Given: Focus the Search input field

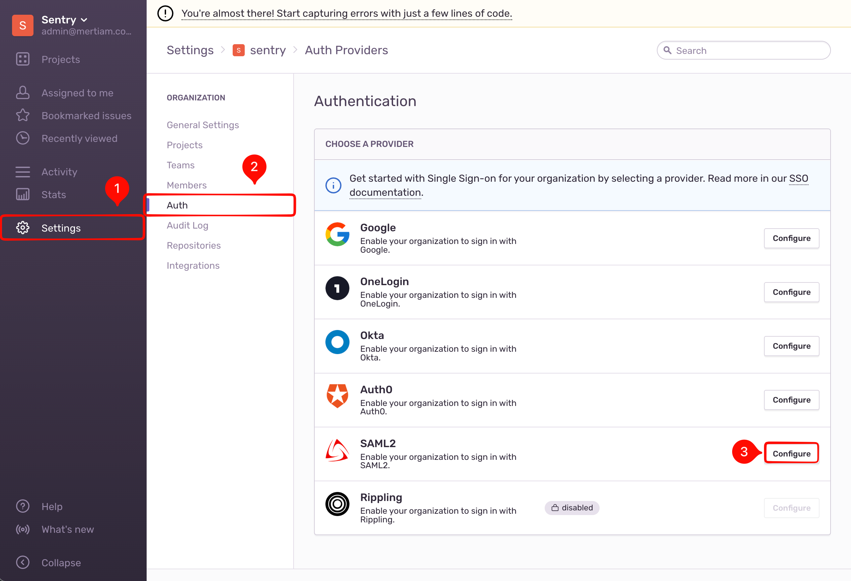Looking at the screenshot, I should click(x=743, y=50).
